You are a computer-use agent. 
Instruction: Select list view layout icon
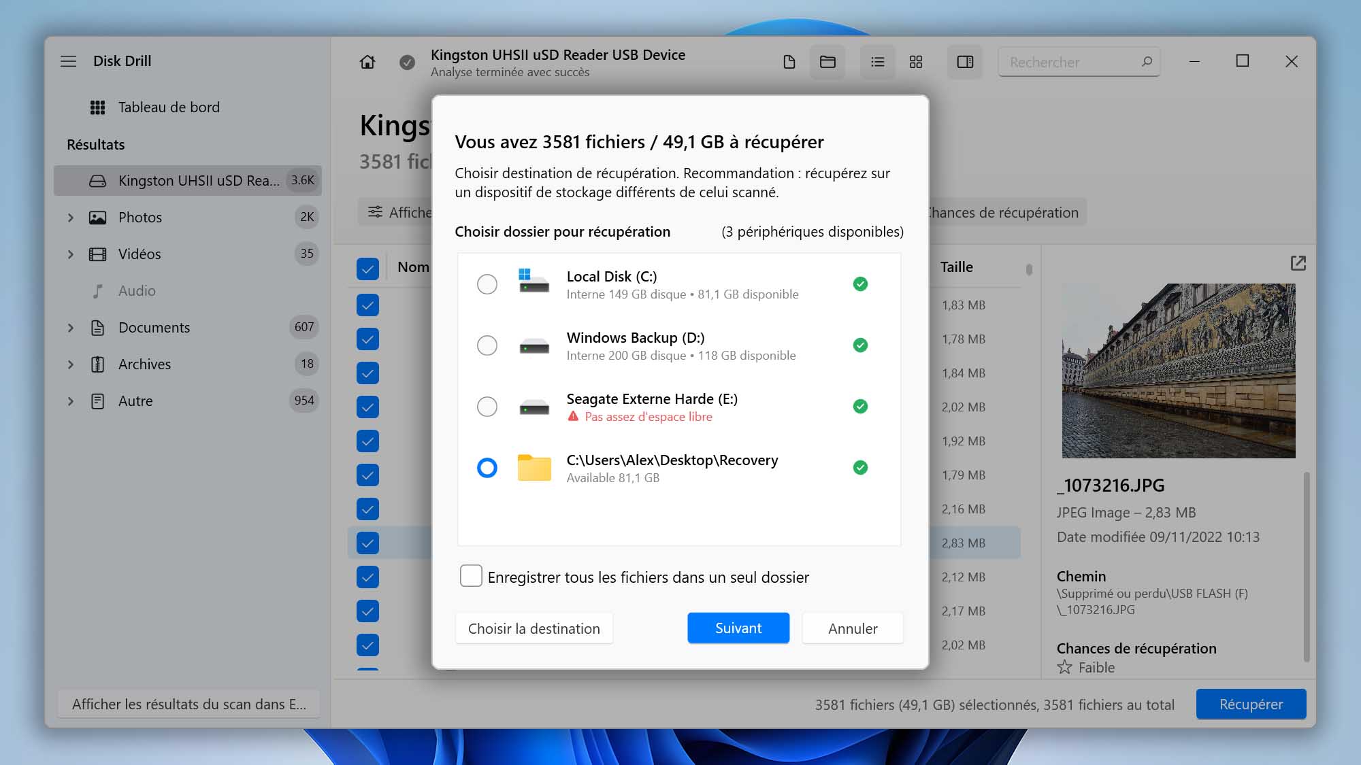(878, 62)
